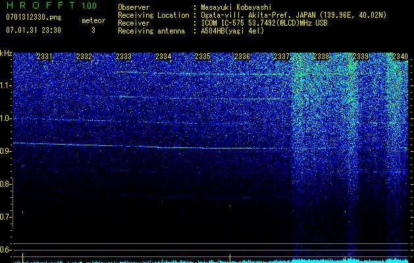Click the observer name Masayuki Kobayashi
Image resolution: width=414 pixels, height=263 pixels.
(236, 7)
